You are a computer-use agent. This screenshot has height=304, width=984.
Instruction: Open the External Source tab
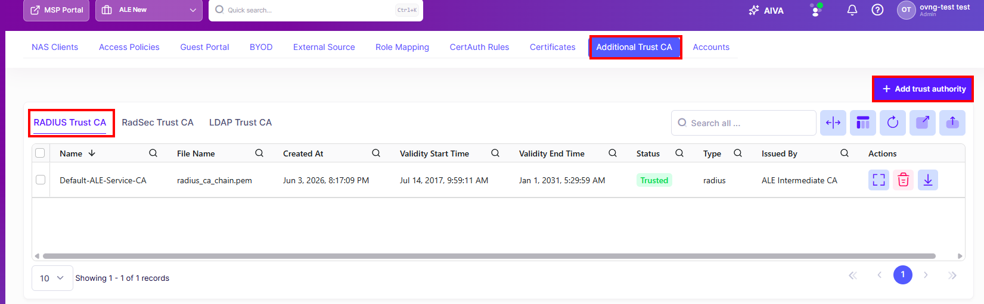click(324, 47)
